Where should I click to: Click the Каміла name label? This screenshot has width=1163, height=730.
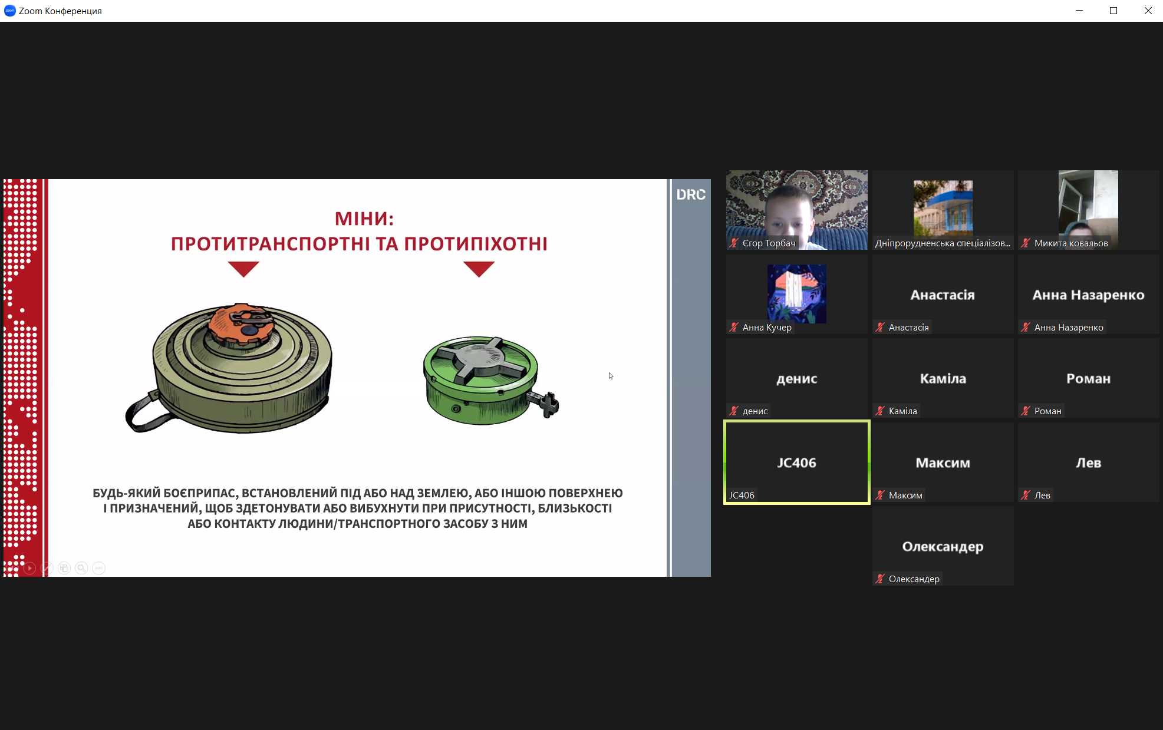902,411
